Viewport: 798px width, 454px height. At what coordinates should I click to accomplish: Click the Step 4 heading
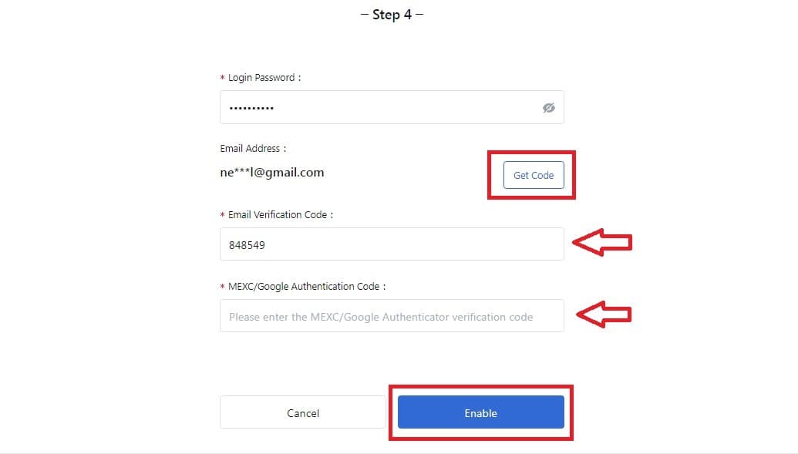392,15
